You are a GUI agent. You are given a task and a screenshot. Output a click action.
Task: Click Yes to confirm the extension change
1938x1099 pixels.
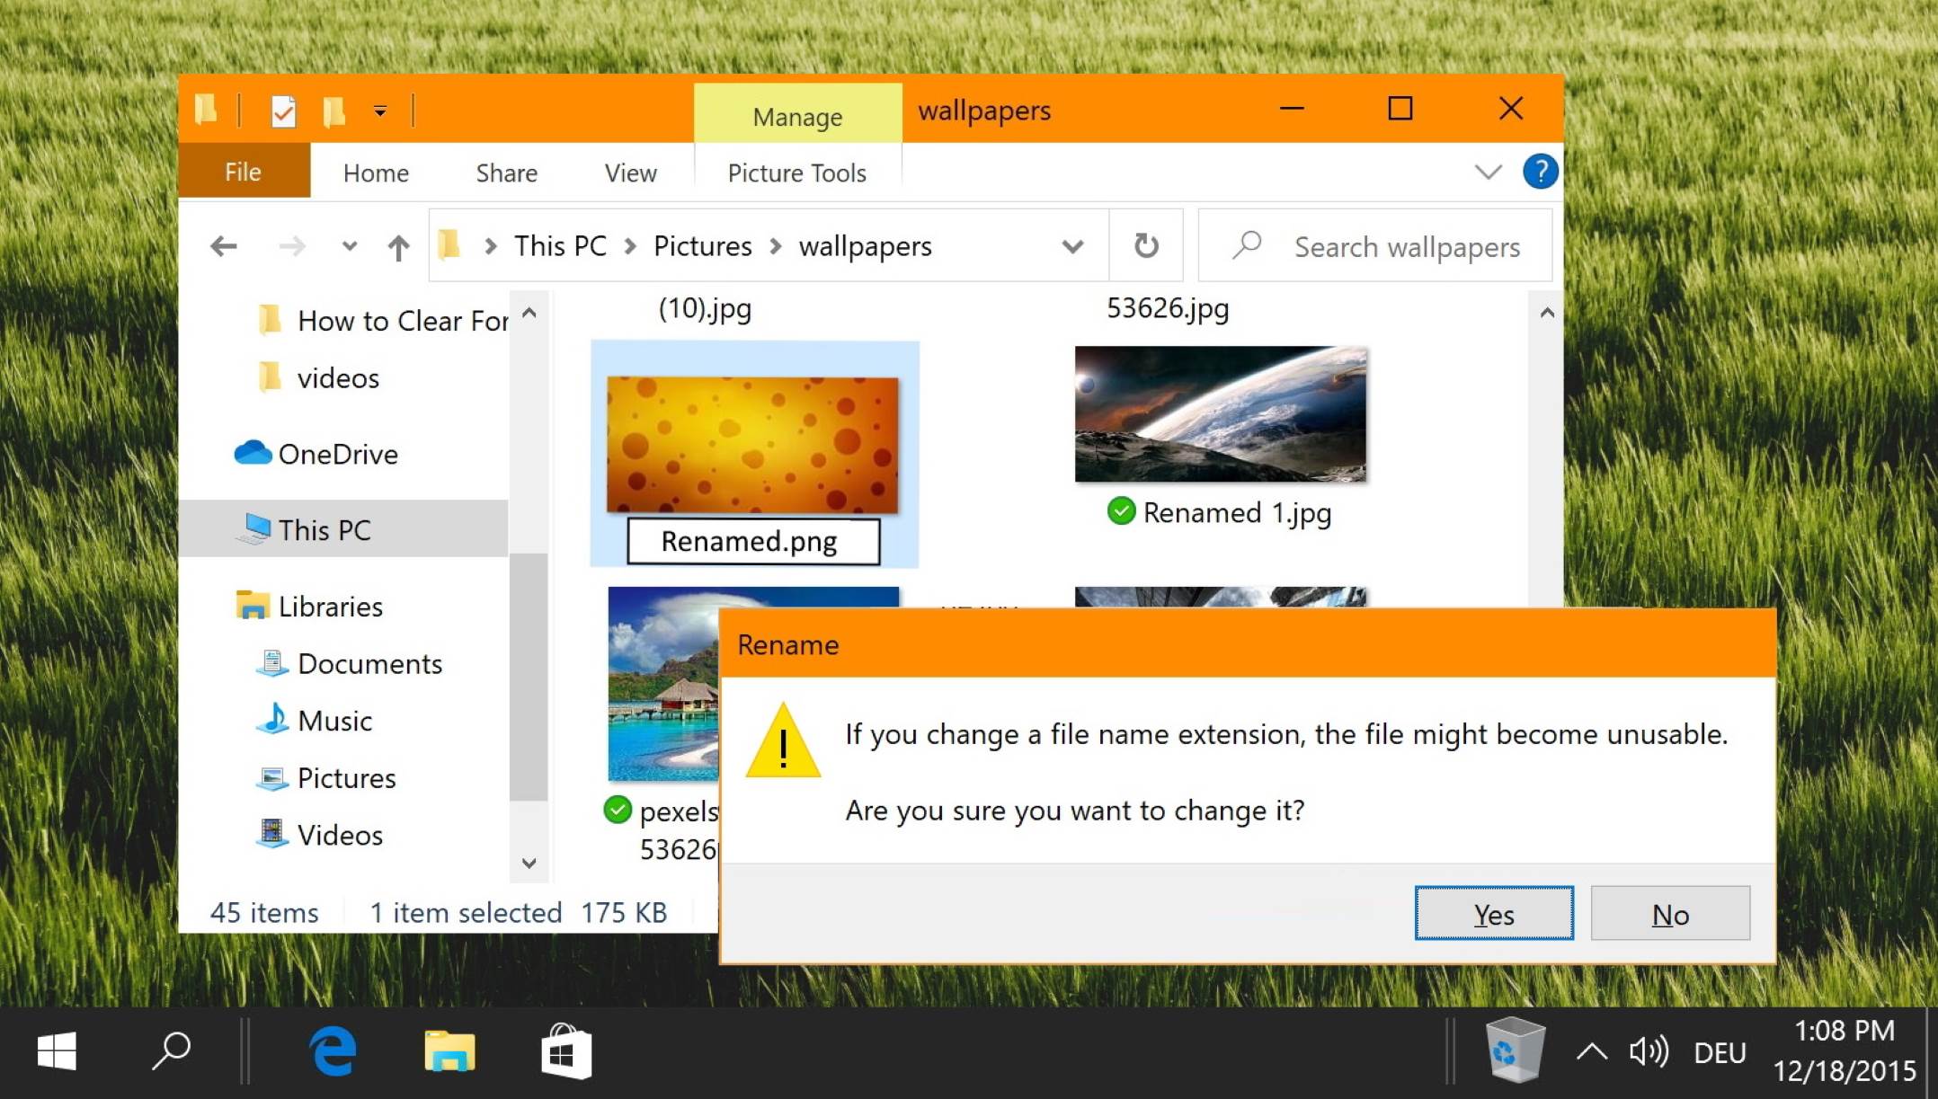click(x=1493, y=914)
